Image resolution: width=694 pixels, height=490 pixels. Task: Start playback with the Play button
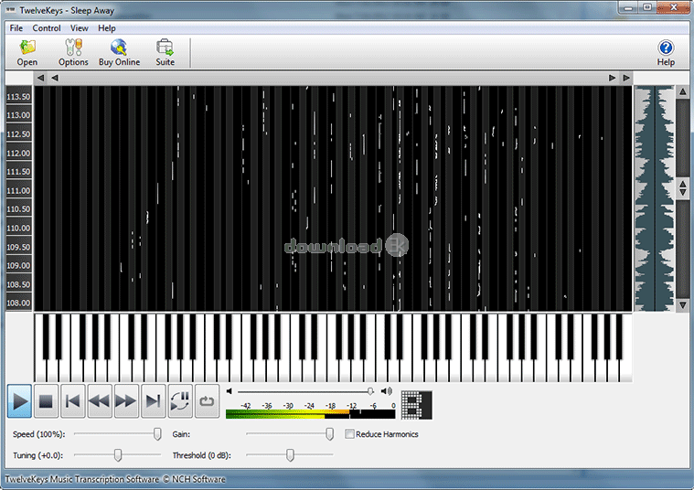tap(19, 401)
